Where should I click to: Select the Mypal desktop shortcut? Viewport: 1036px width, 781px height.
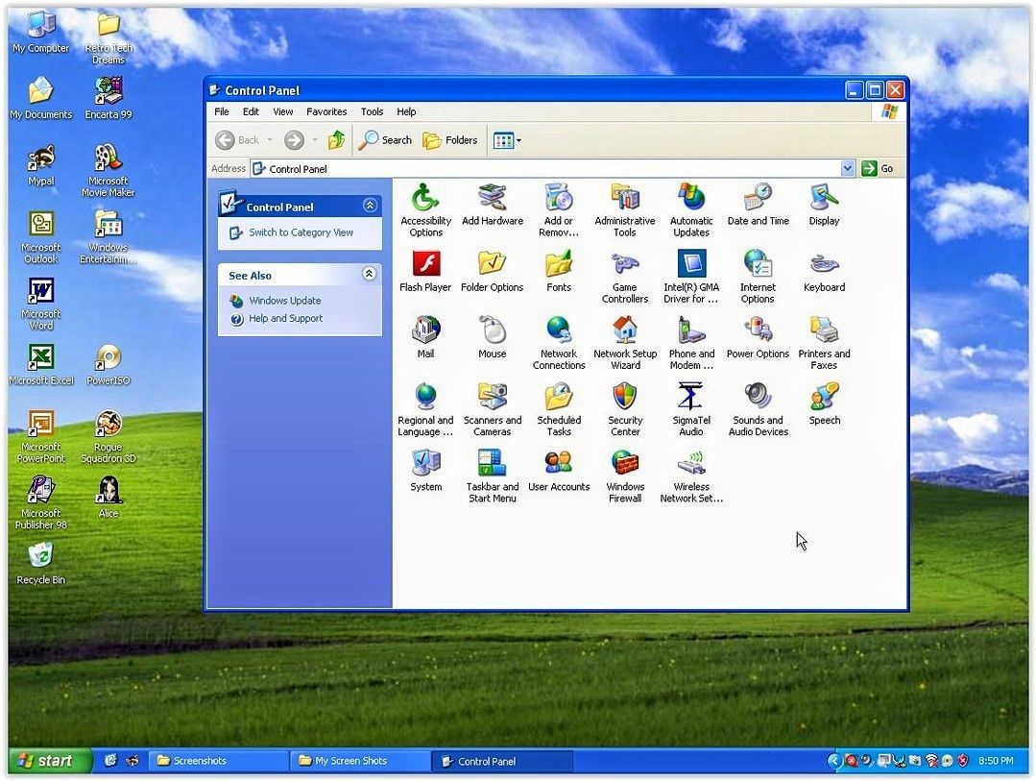coord(41,166)
